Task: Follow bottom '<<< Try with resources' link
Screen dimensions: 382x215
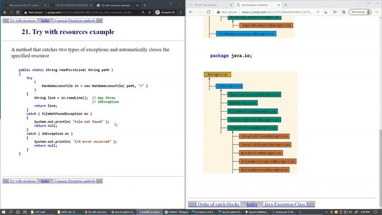Action: point(20,181)
